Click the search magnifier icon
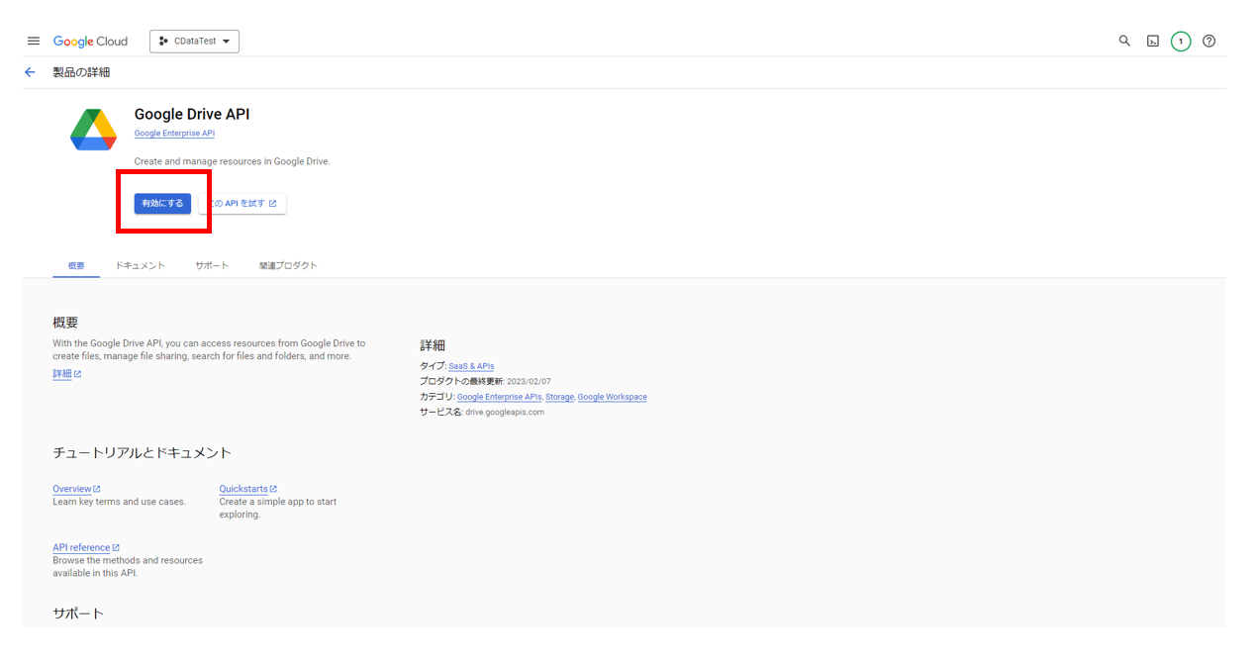 pyautogui.click(x=1124, y=41)
